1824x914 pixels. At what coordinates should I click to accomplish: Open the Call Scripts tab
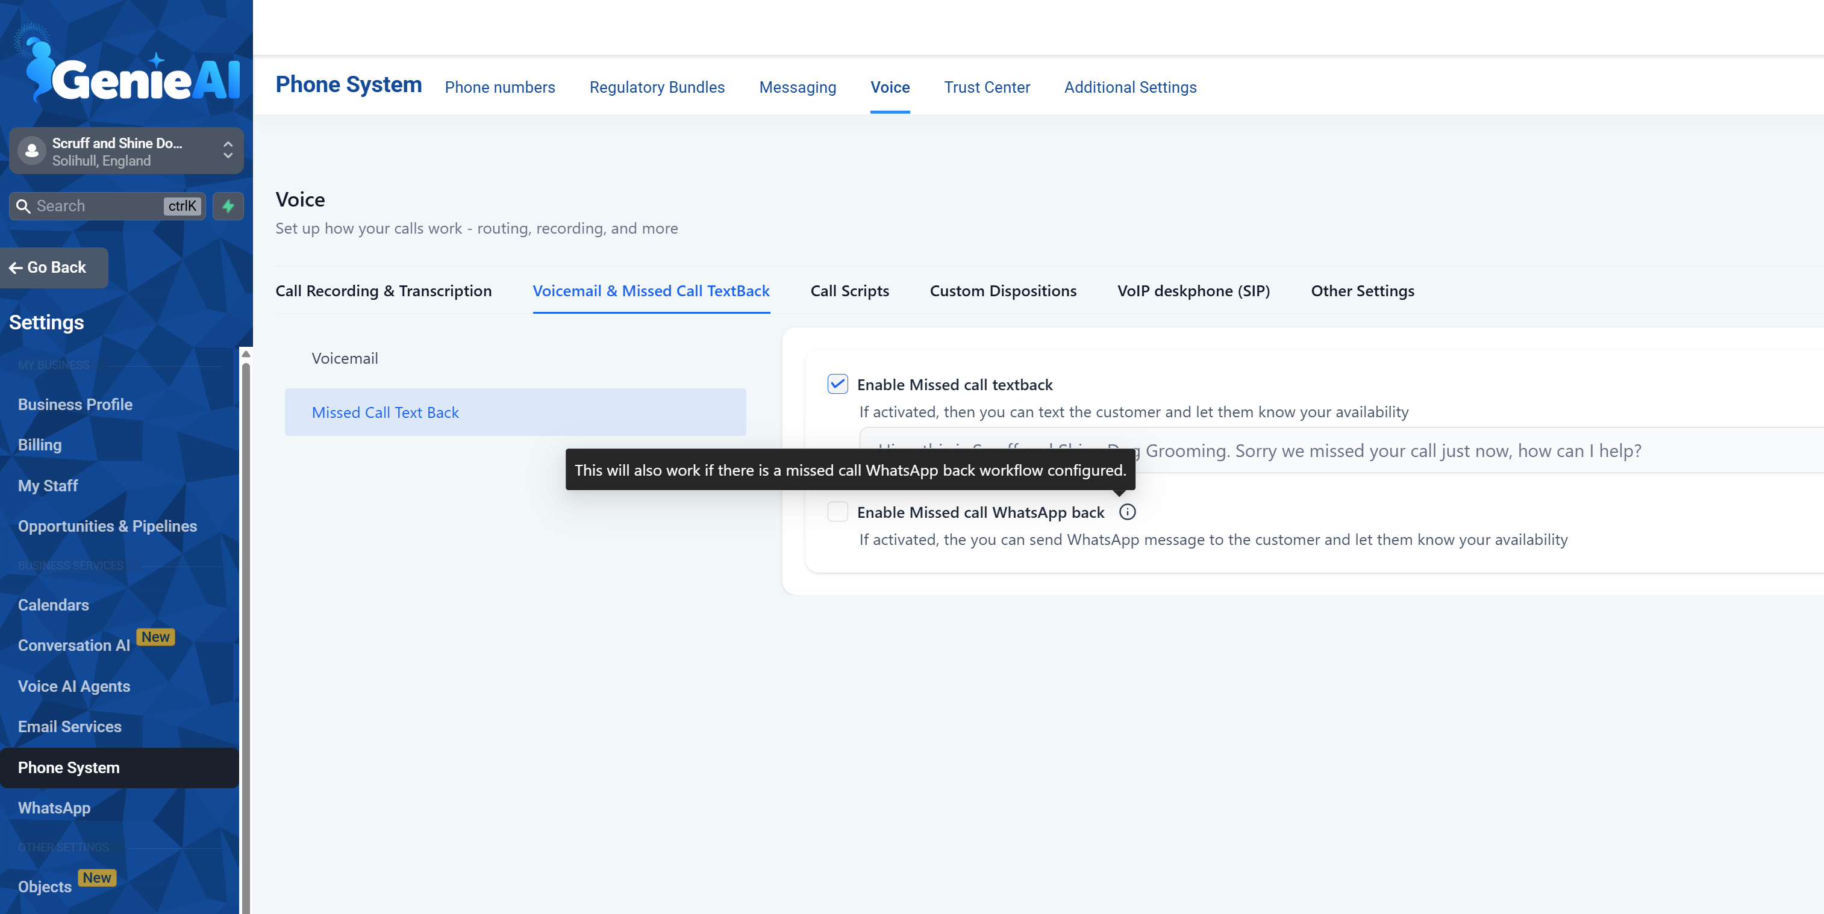(849, 291)
